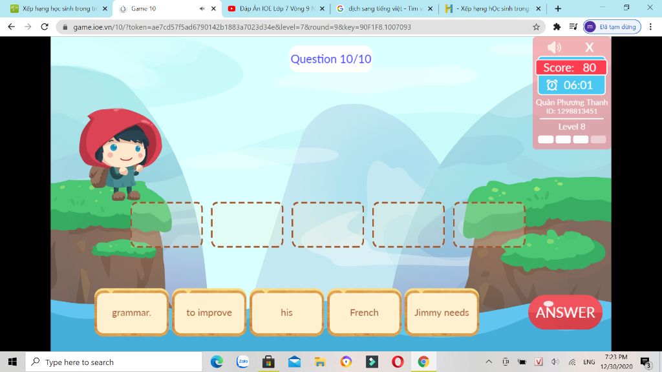Open the Windows Start menu

(x=12, y=362)
